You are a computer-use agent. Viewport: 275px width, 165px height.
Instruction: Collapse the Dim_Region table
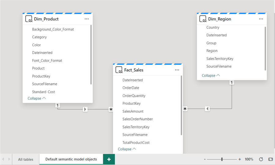pyautogui.click(x=211, y=75)
